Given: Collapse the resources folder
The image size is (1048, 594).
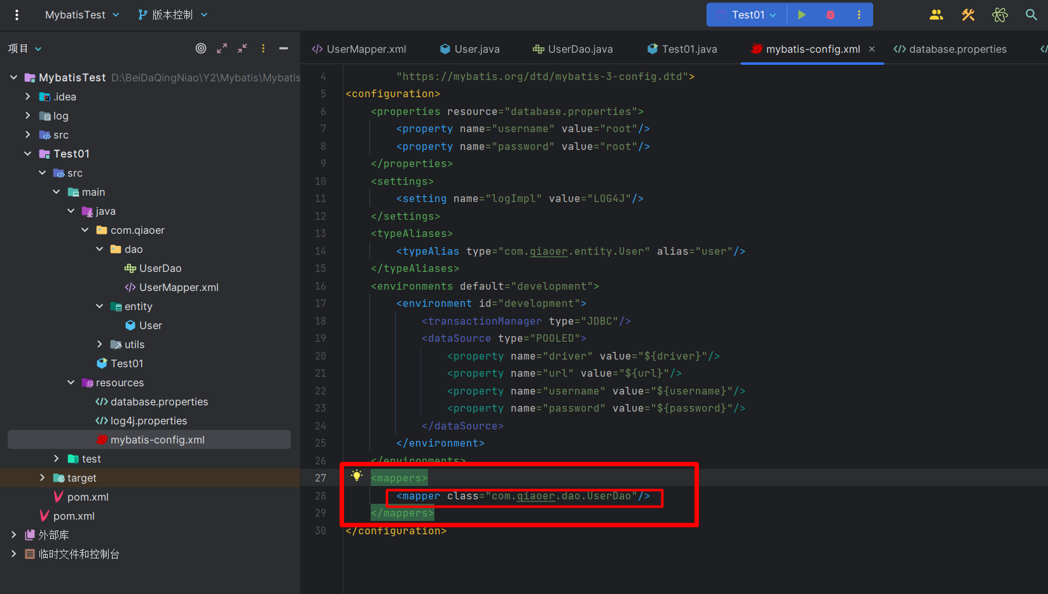Looking at the screenshot, I should coord(71,382).
